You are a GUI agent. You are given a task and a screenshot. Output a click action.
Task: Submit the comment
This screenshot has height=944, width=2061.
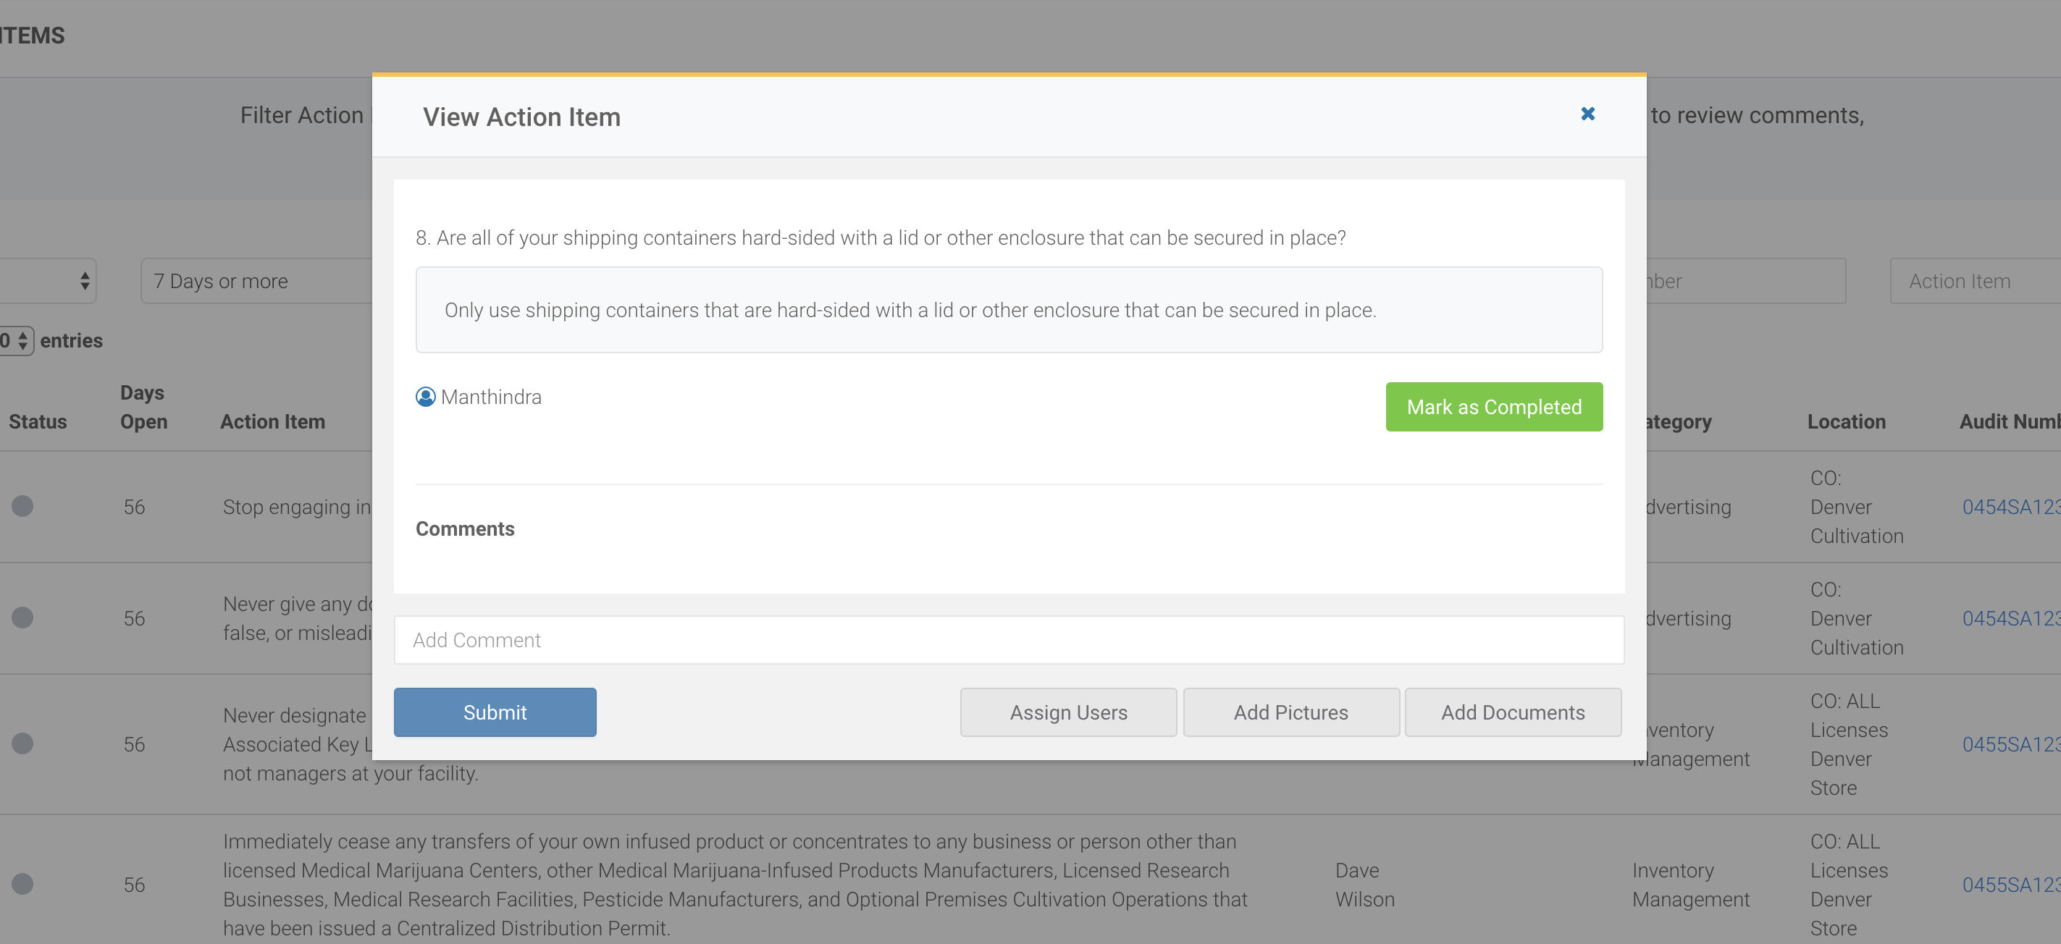pyautogui.click(x=495, y=711)
